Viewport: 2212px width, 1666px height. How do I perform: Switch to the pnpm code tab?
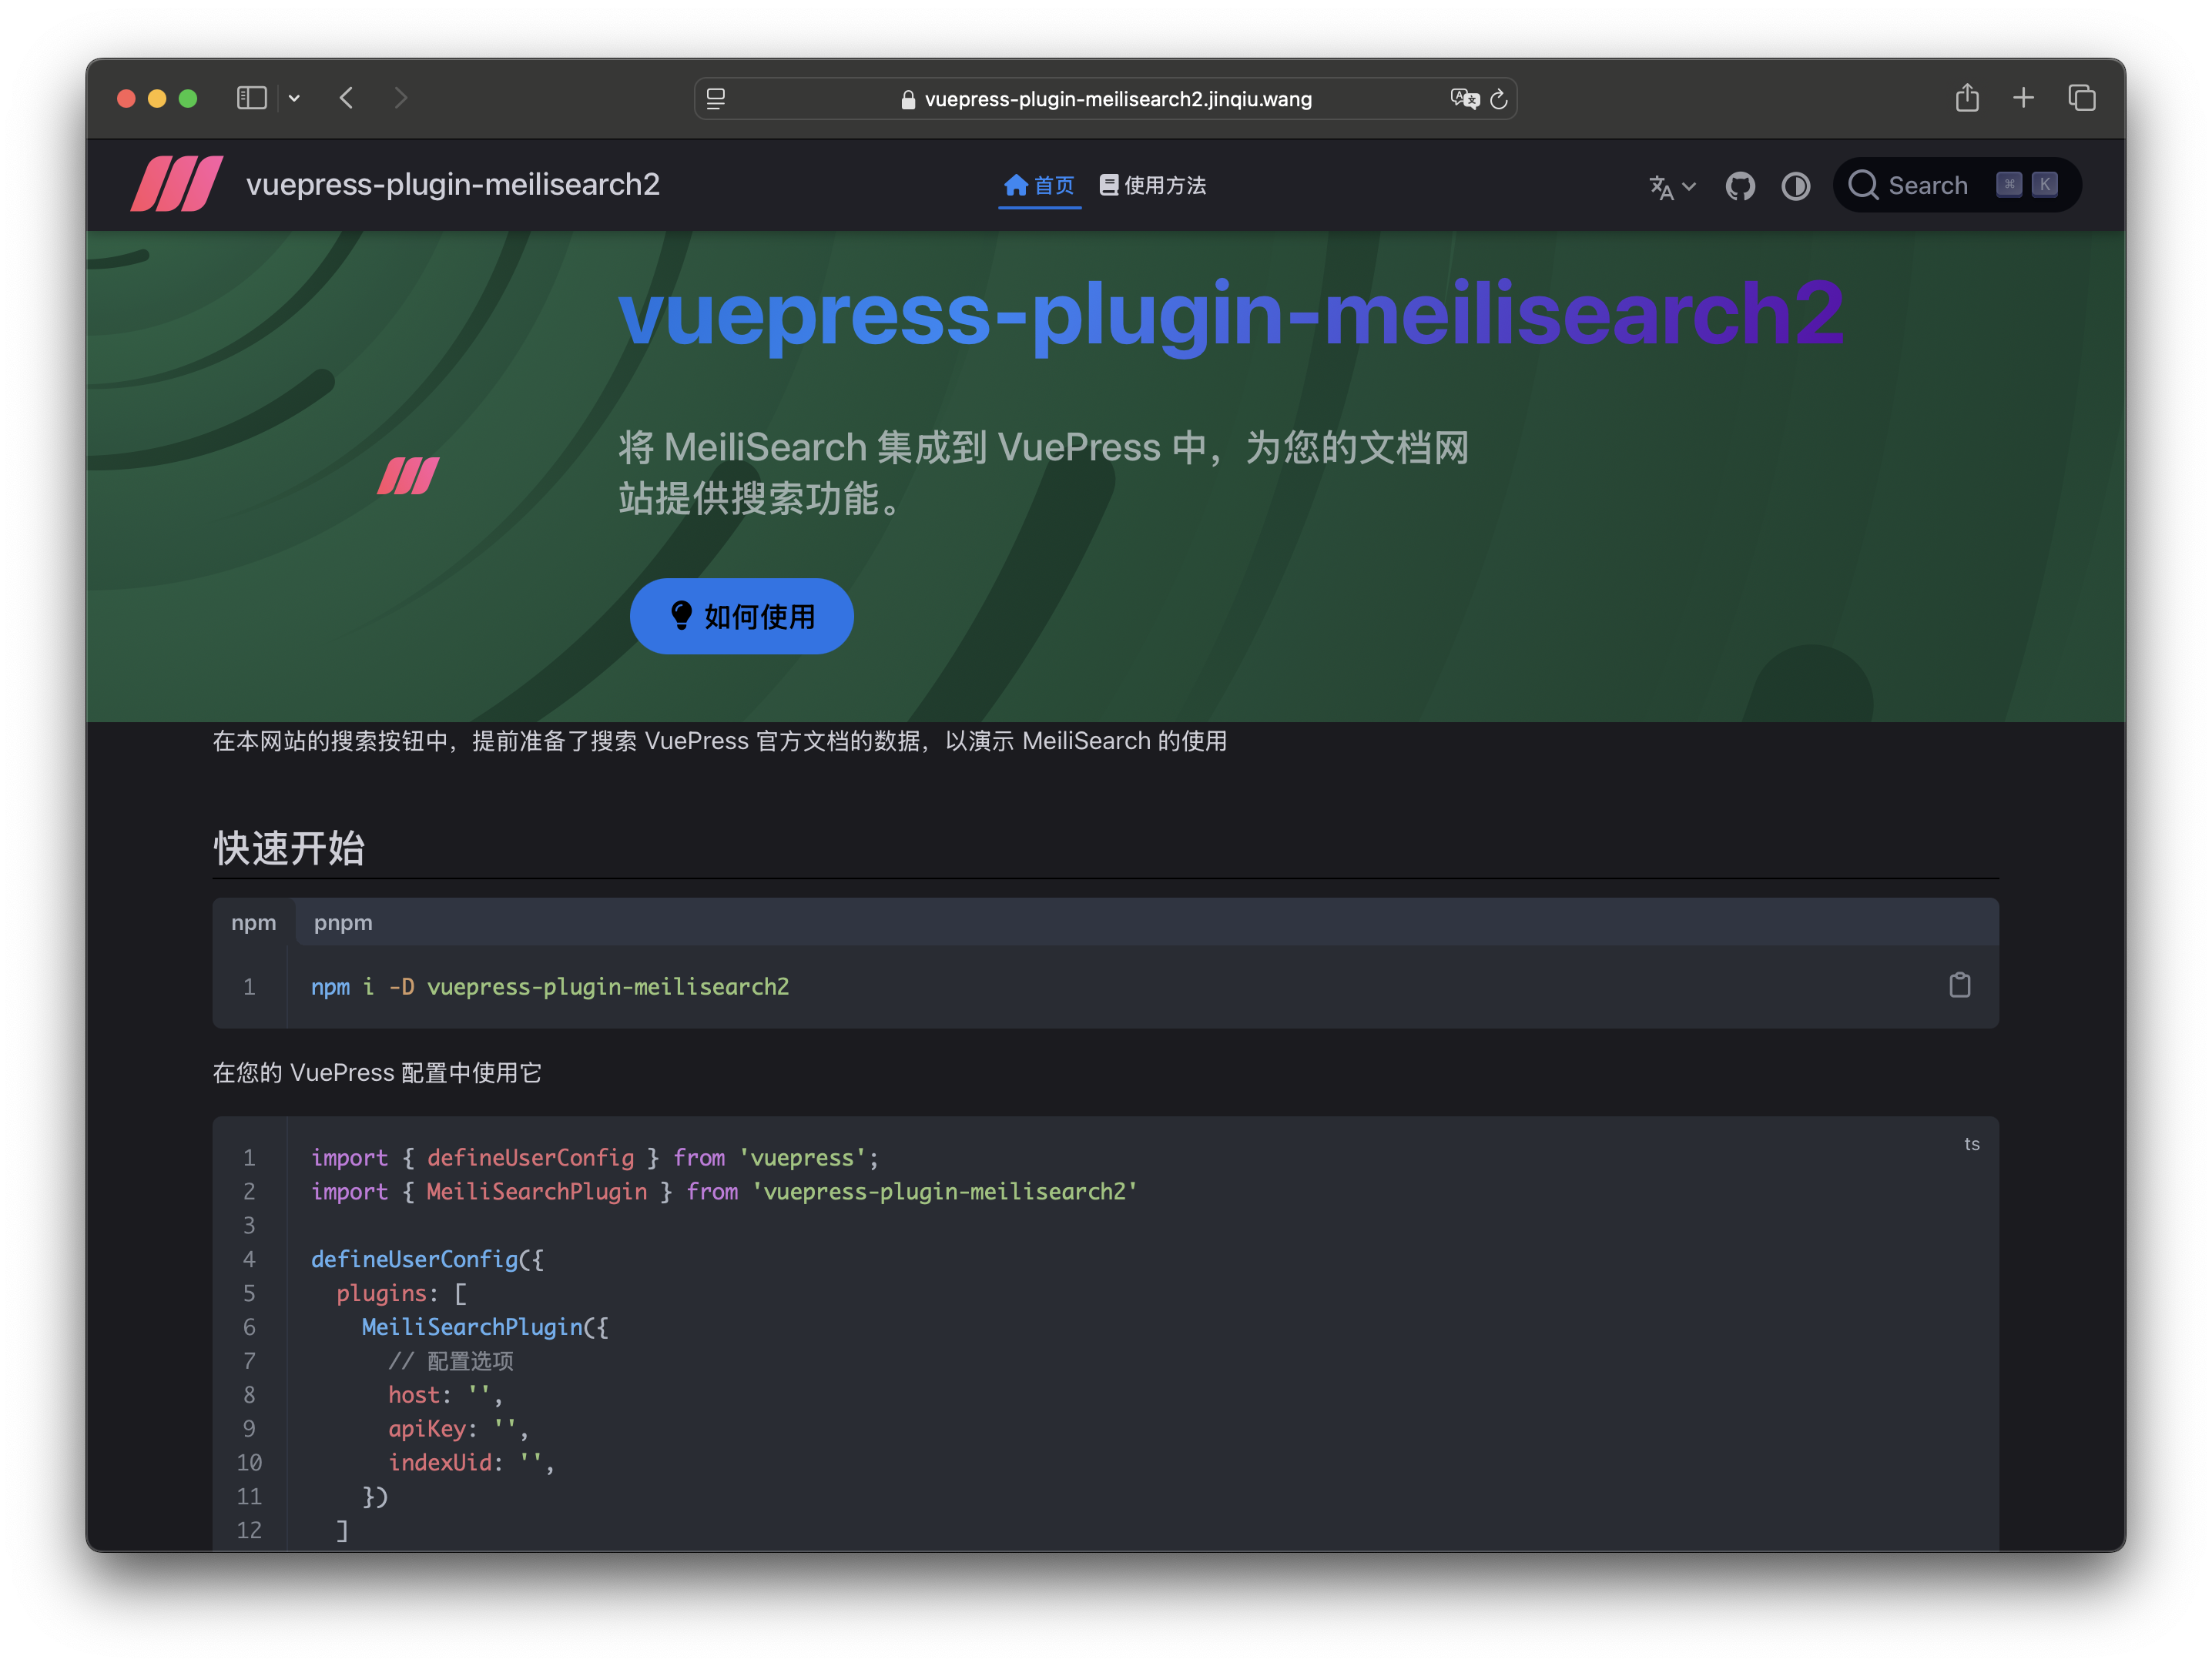click(343, 922)
